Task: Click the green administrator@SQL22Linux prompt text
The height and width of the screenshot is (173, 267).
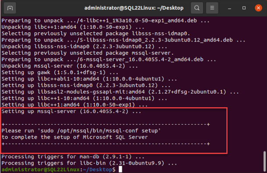Action: pos(41,170)
